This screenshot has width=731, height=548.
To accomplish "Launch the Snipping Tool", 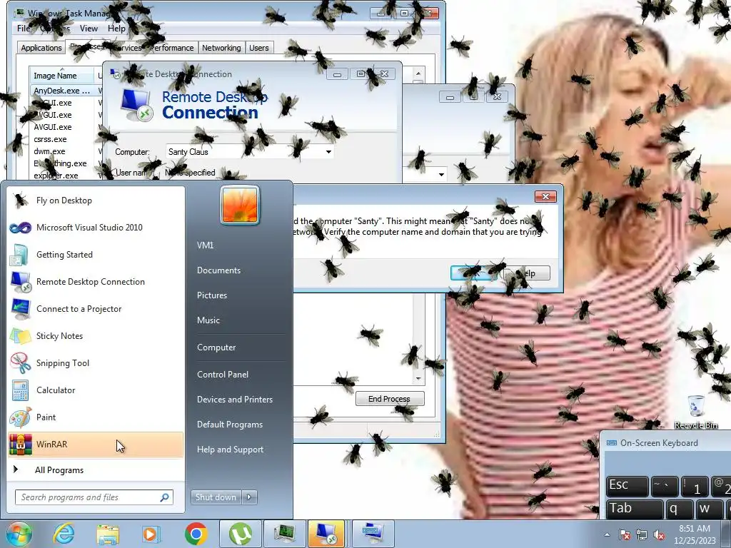I will click(x=96, y=363).
